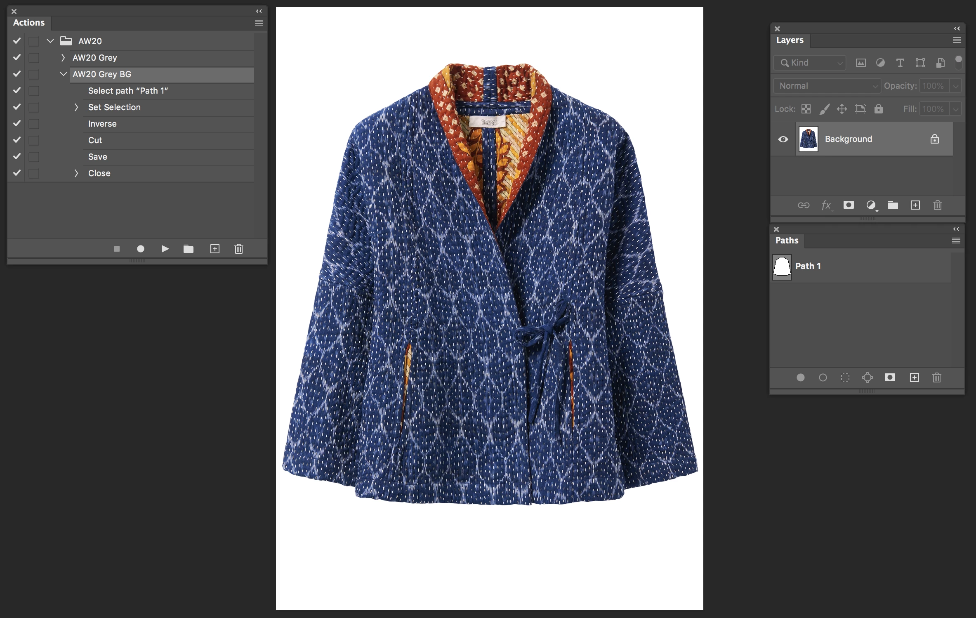
Task: Play the selected action
Action: tap(165, 249)
